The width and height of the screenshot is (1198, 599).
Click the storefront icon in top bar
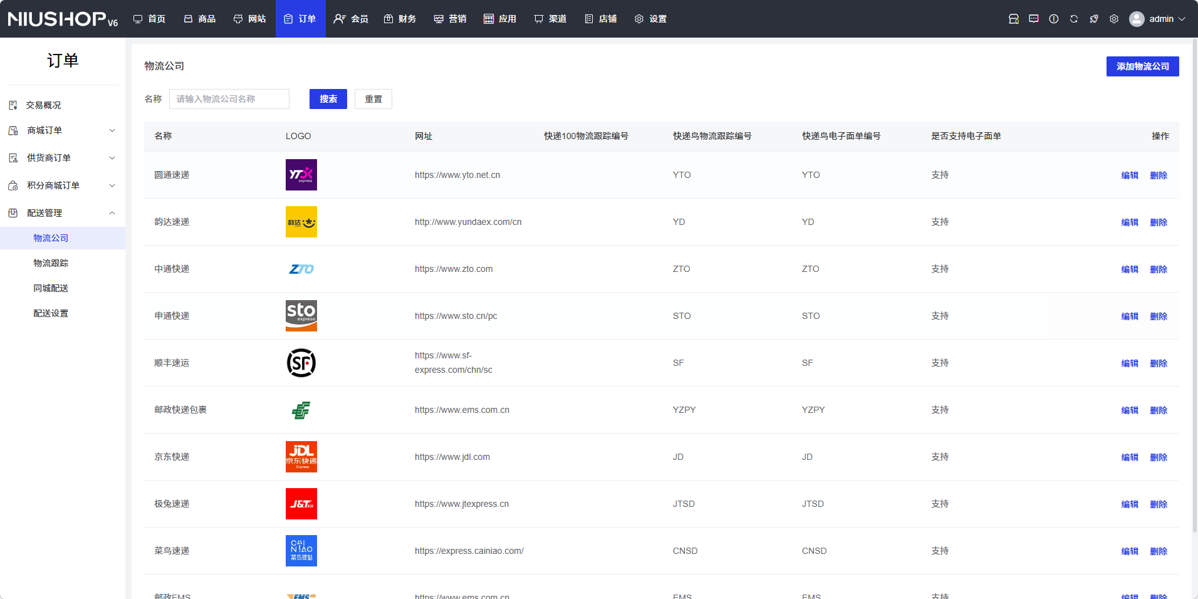[1014, 19]
